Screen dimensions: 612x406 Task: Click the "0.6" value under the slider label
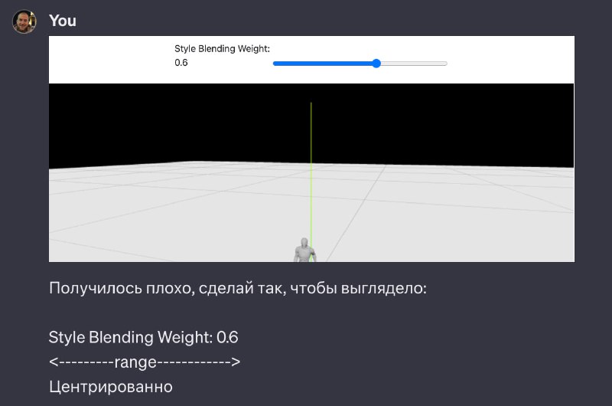tap(181, 63)
